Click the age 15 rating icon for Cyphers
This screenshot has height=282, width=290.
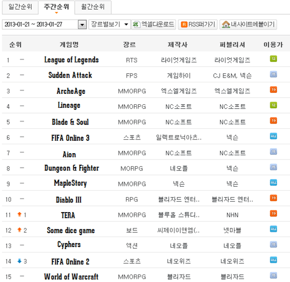click(273, 244)
